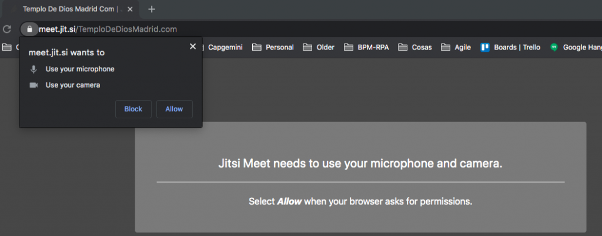Open the Agile bookmarks folder
The height and width of the screenshot is (236, 602).
456,48
